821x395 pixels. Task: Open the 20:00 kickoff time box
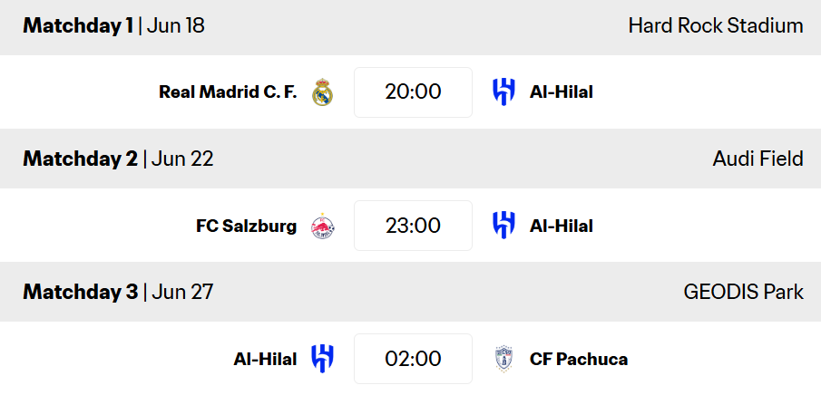pos(413,92)
